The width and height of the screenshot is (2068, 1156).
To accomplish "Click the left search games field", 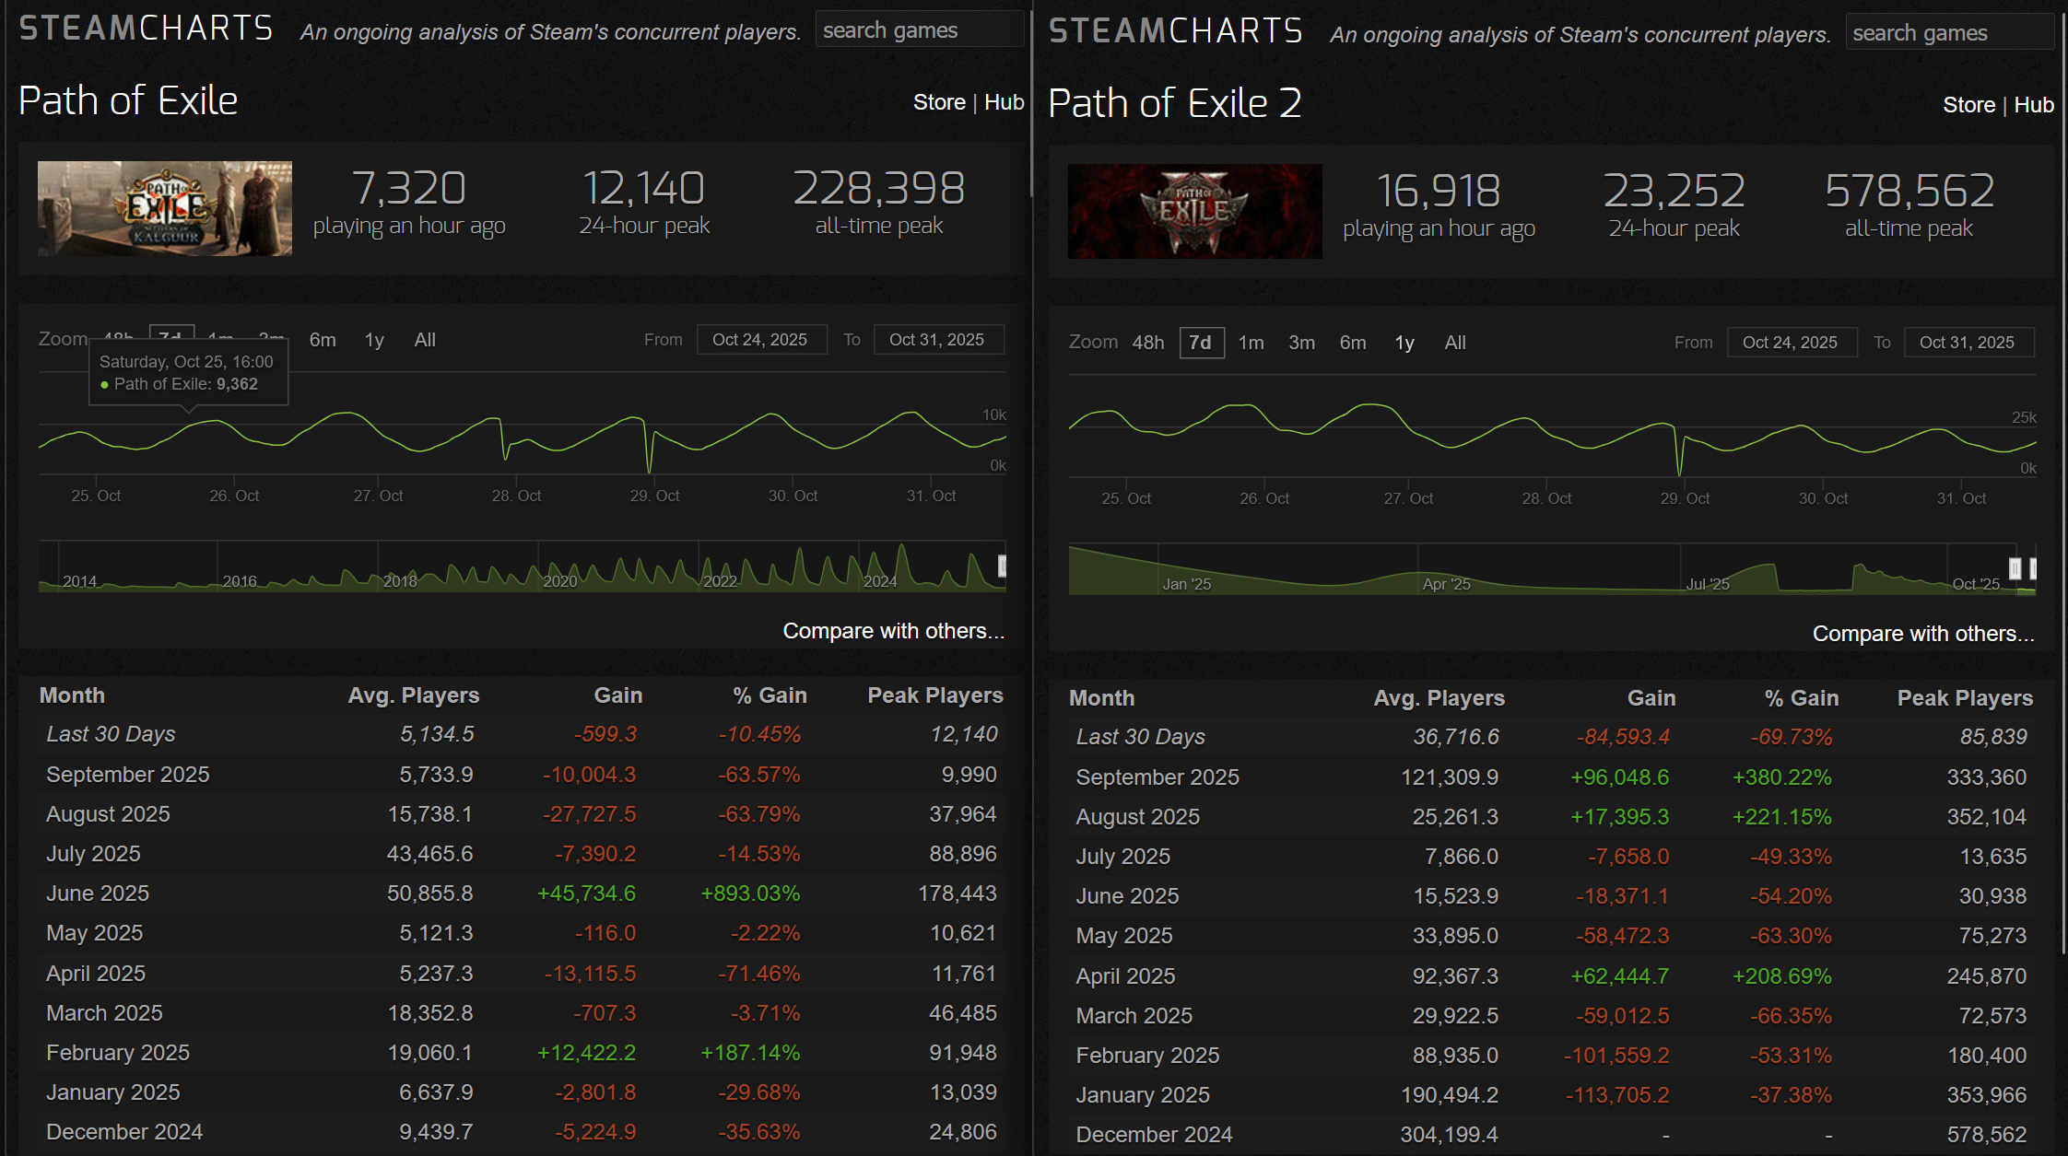I will tap(919, 30).
